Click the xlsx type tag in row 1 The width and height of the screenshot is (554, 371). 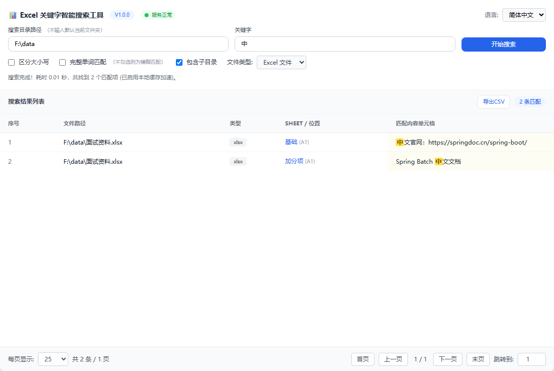(x=238, y=143)
